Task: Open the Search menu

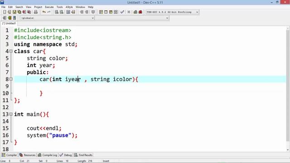Action: pos(19,7)
